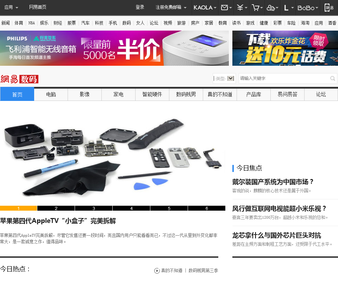
Task: Open article 戴尔装国产系统为中国市场？
Action: [x=273, y=182]
